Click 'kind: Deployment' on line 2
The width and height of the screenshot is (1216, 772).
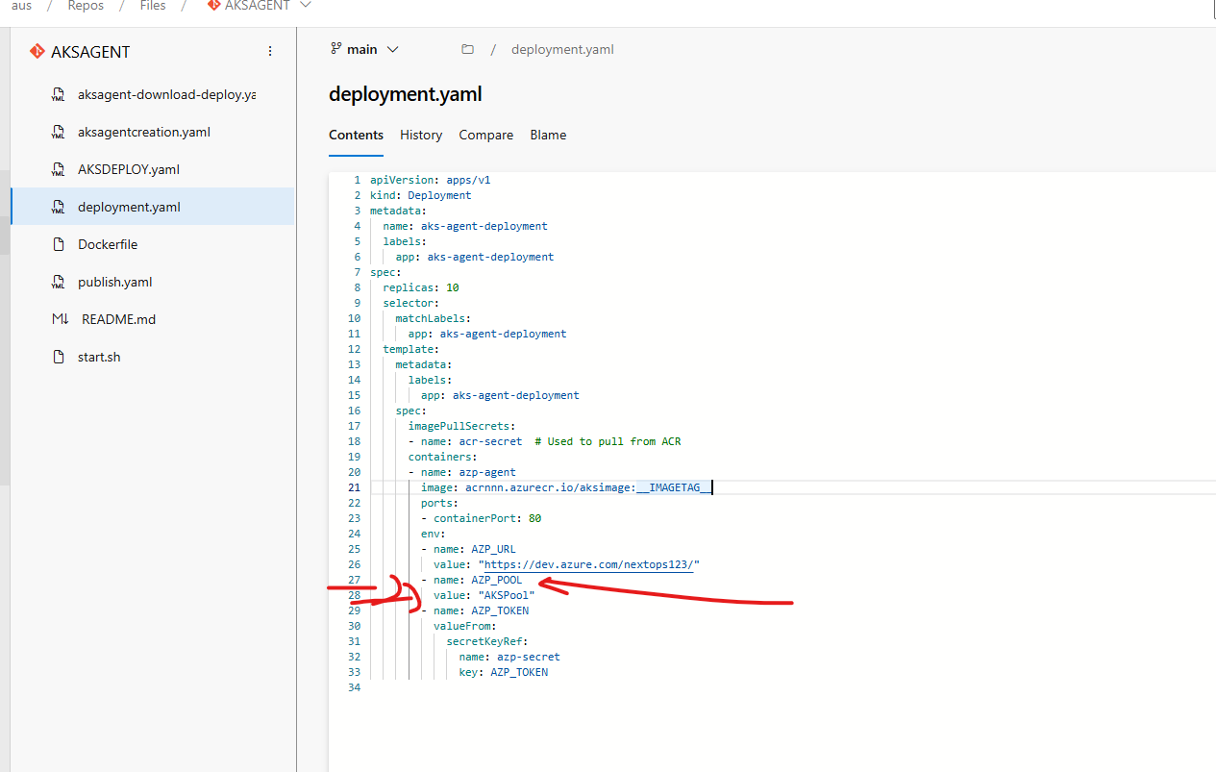point(421,195)
